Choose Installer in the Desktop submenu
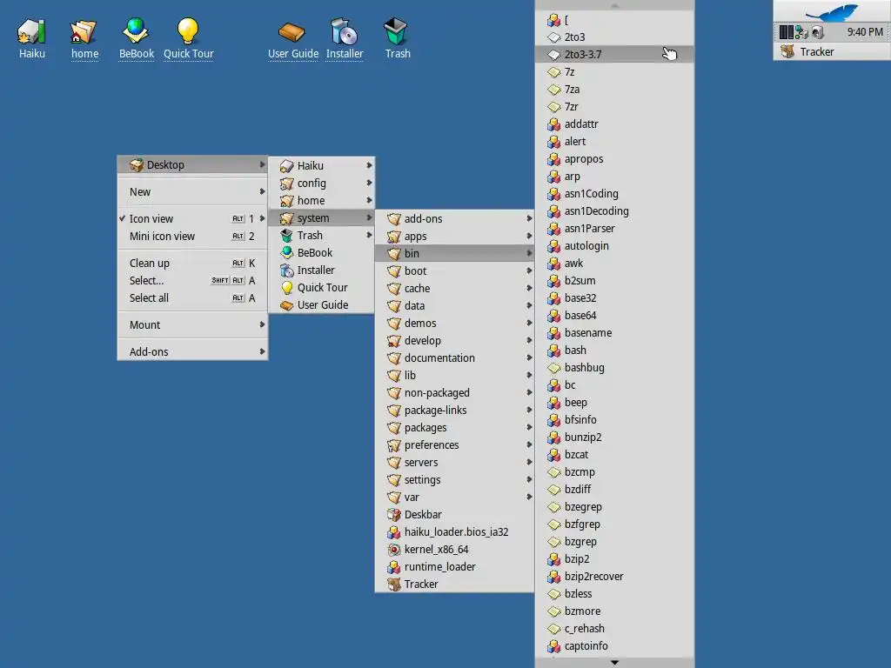The width and height of the screenshot is (891, 668). pyautogui.click(x=322, y=271)
